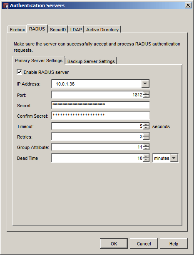
Task: Click inside the Secret password field
Action: (x=101, y=105)
